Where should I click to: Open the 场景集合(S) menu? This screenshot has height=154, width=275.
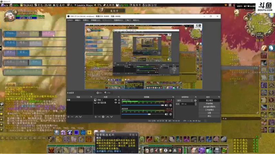[118, 20]
